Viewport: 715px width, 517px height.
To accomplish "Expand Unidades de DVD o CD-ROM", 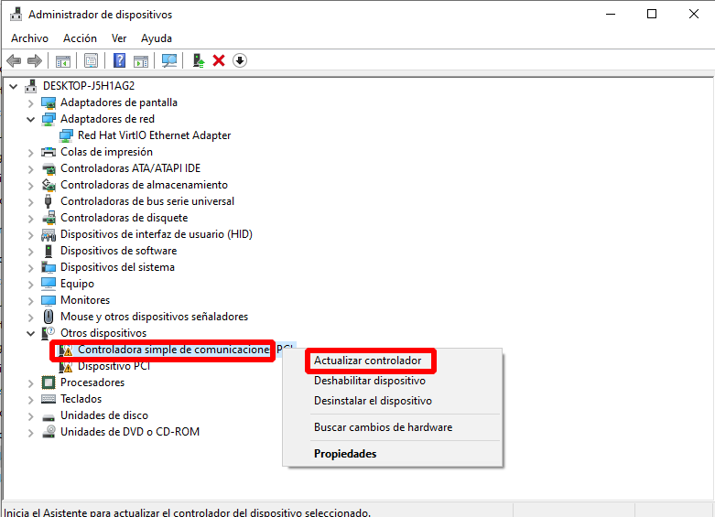I will [x=30, y=432].
